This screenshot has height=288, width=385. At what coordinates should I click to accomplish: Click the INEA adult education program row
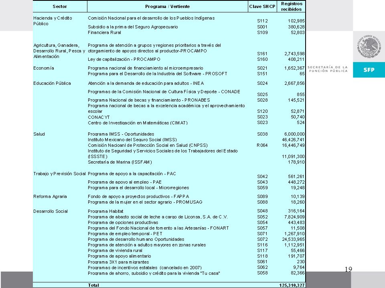[x=146, y=83]
